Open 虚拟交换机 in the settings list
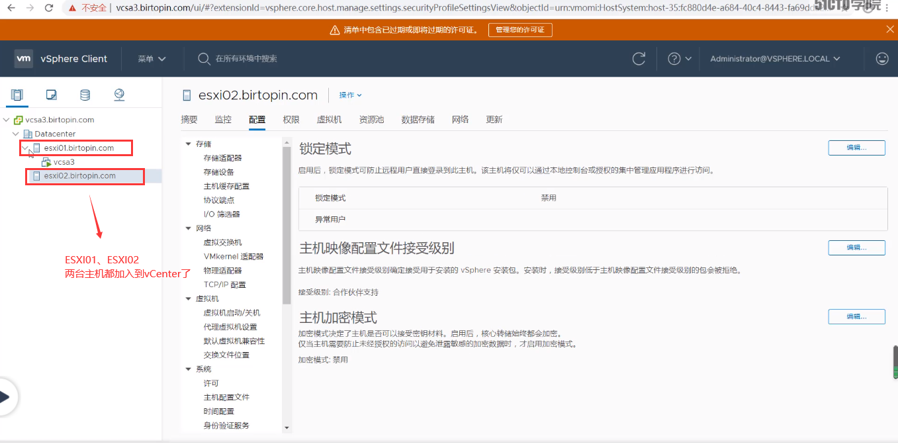Screen dimensions: 898x444 222,242
